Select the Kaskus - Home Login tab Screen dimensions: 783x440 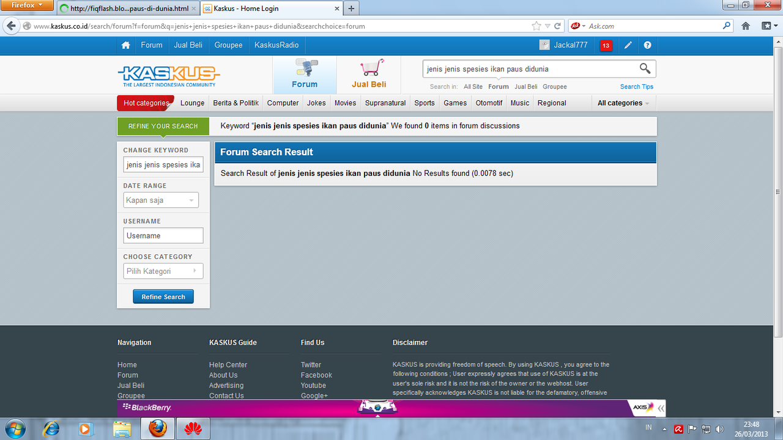(x=271, y=9)
